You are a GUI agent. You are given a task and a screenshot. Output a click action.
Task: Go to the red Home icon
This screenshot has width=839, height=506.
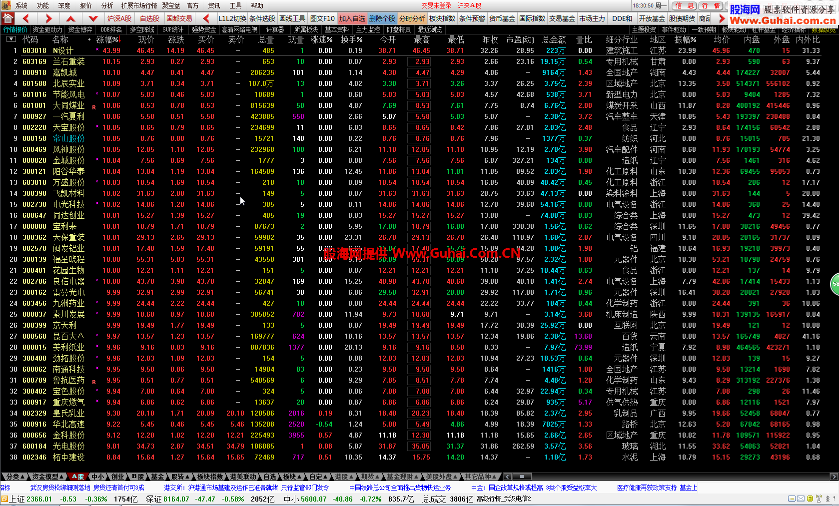[7, 18]
